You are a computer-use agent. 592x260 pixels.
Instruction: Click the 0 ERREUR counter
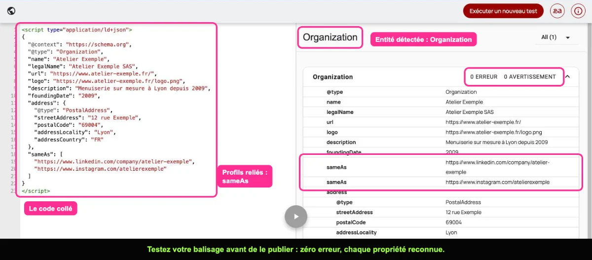click(x=483, y=77)
